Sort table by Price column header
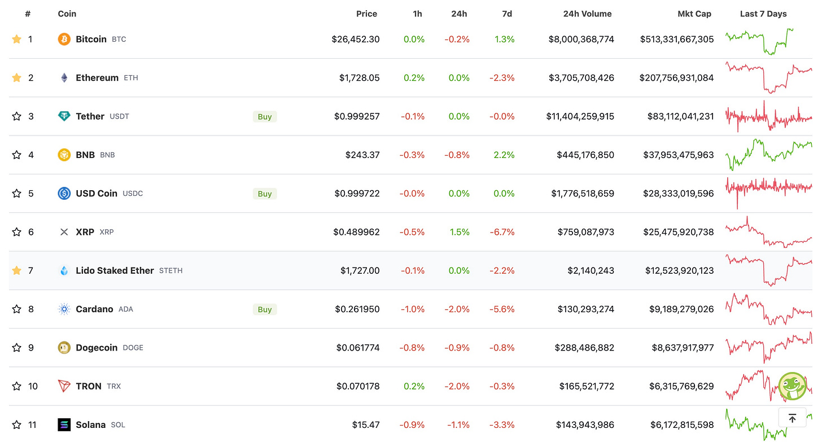 [366, 14]
